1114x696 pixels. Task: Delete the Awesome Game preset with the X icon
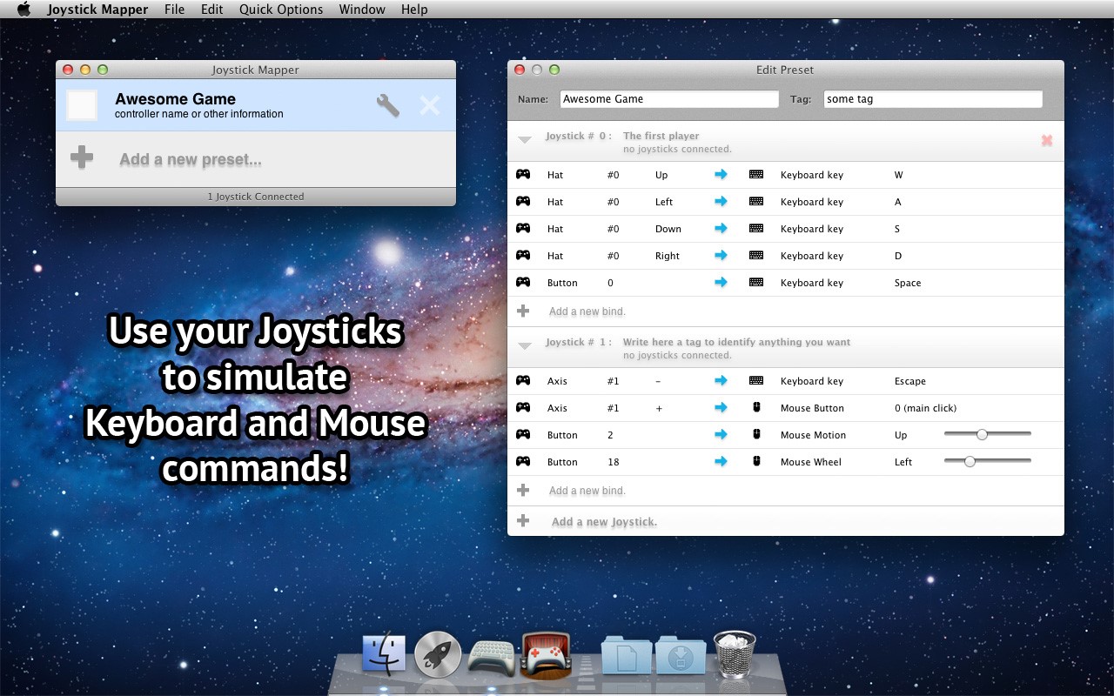(429, 104)
